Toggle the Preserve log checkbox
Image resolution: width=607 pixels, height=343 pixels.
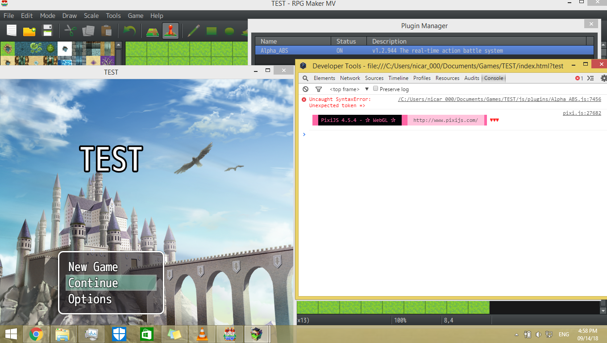[x=376, y=89]
